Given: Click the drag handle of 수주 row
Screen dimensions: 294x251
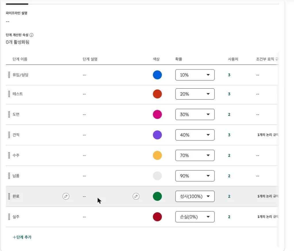Looking at the screenshot, I should point(9,155).
